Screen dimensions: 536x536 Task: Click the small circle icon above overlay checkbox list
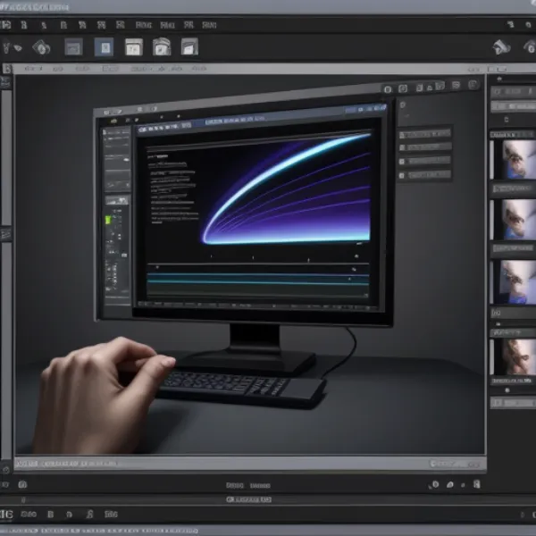click(403, 105)
